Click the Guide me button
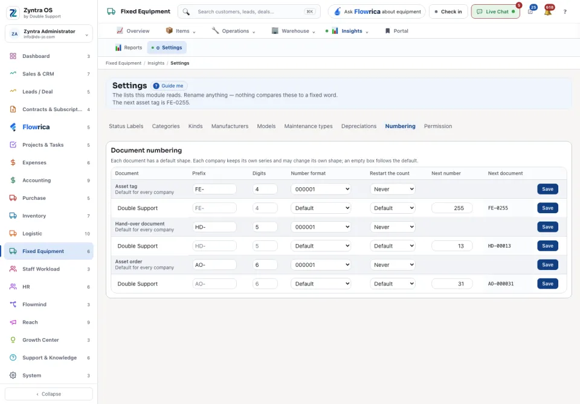 click(x=169, y=86)
